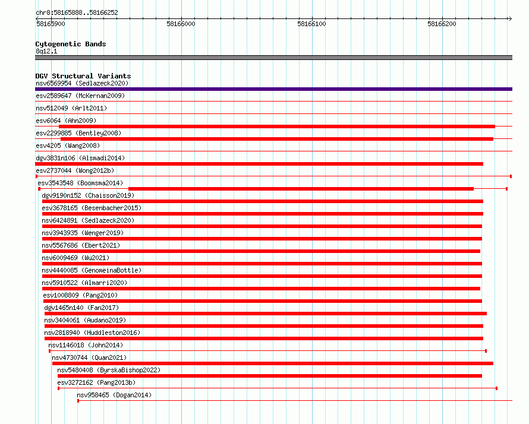Open variant nsv6009469 (Wu2021)
529x424 pixels.
75,258
